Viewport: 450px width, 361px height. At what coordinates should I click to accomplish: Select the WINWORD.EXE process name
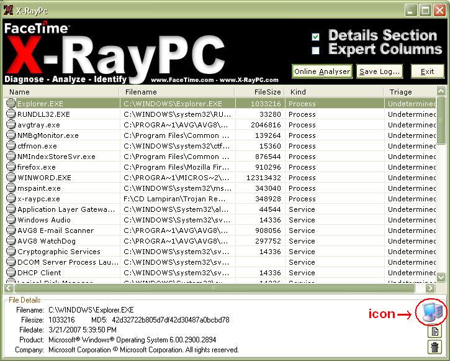click(x=44, y=178)
